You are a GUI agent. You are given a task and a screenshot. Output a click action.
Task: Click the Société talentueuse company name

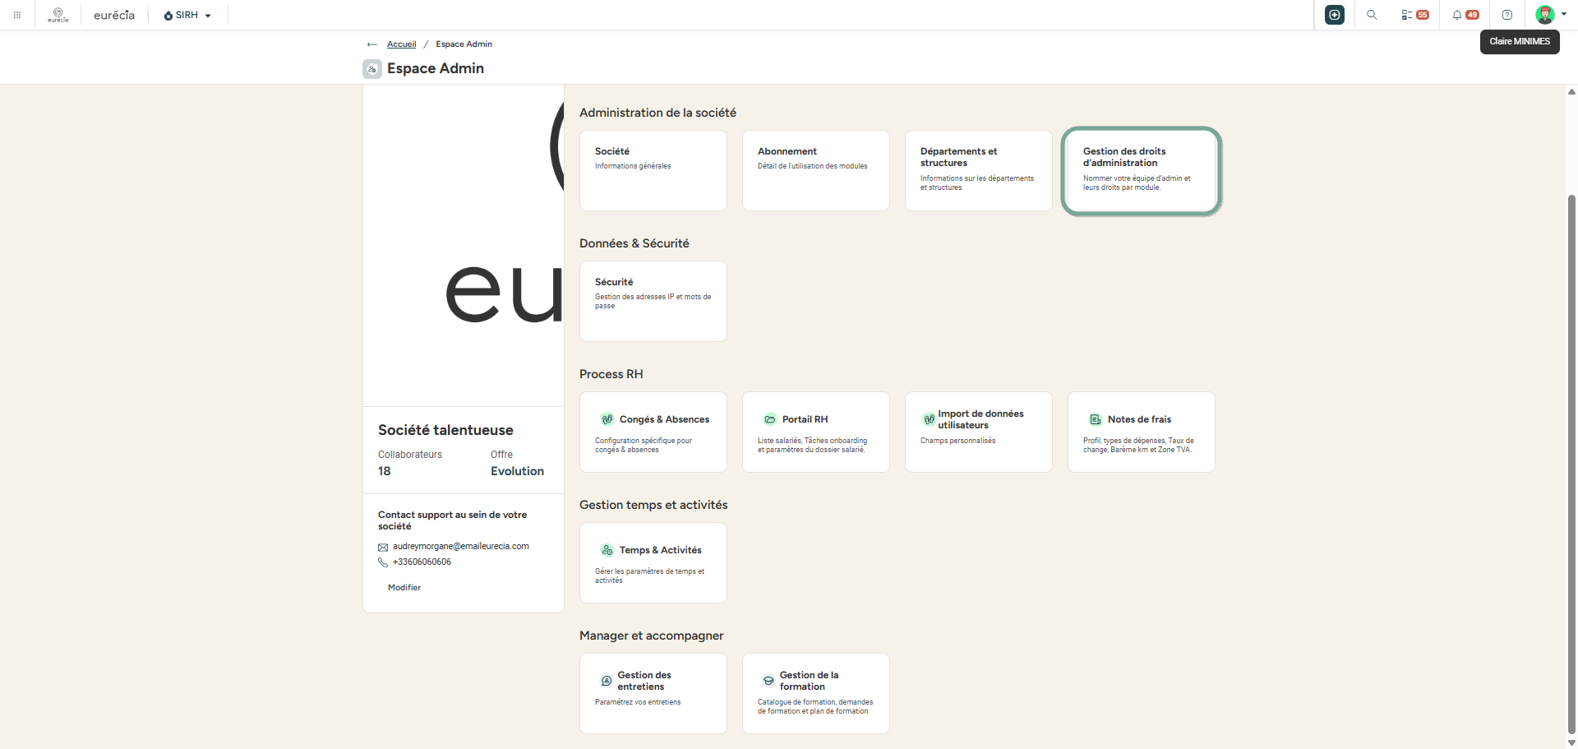tap(445, 430)
